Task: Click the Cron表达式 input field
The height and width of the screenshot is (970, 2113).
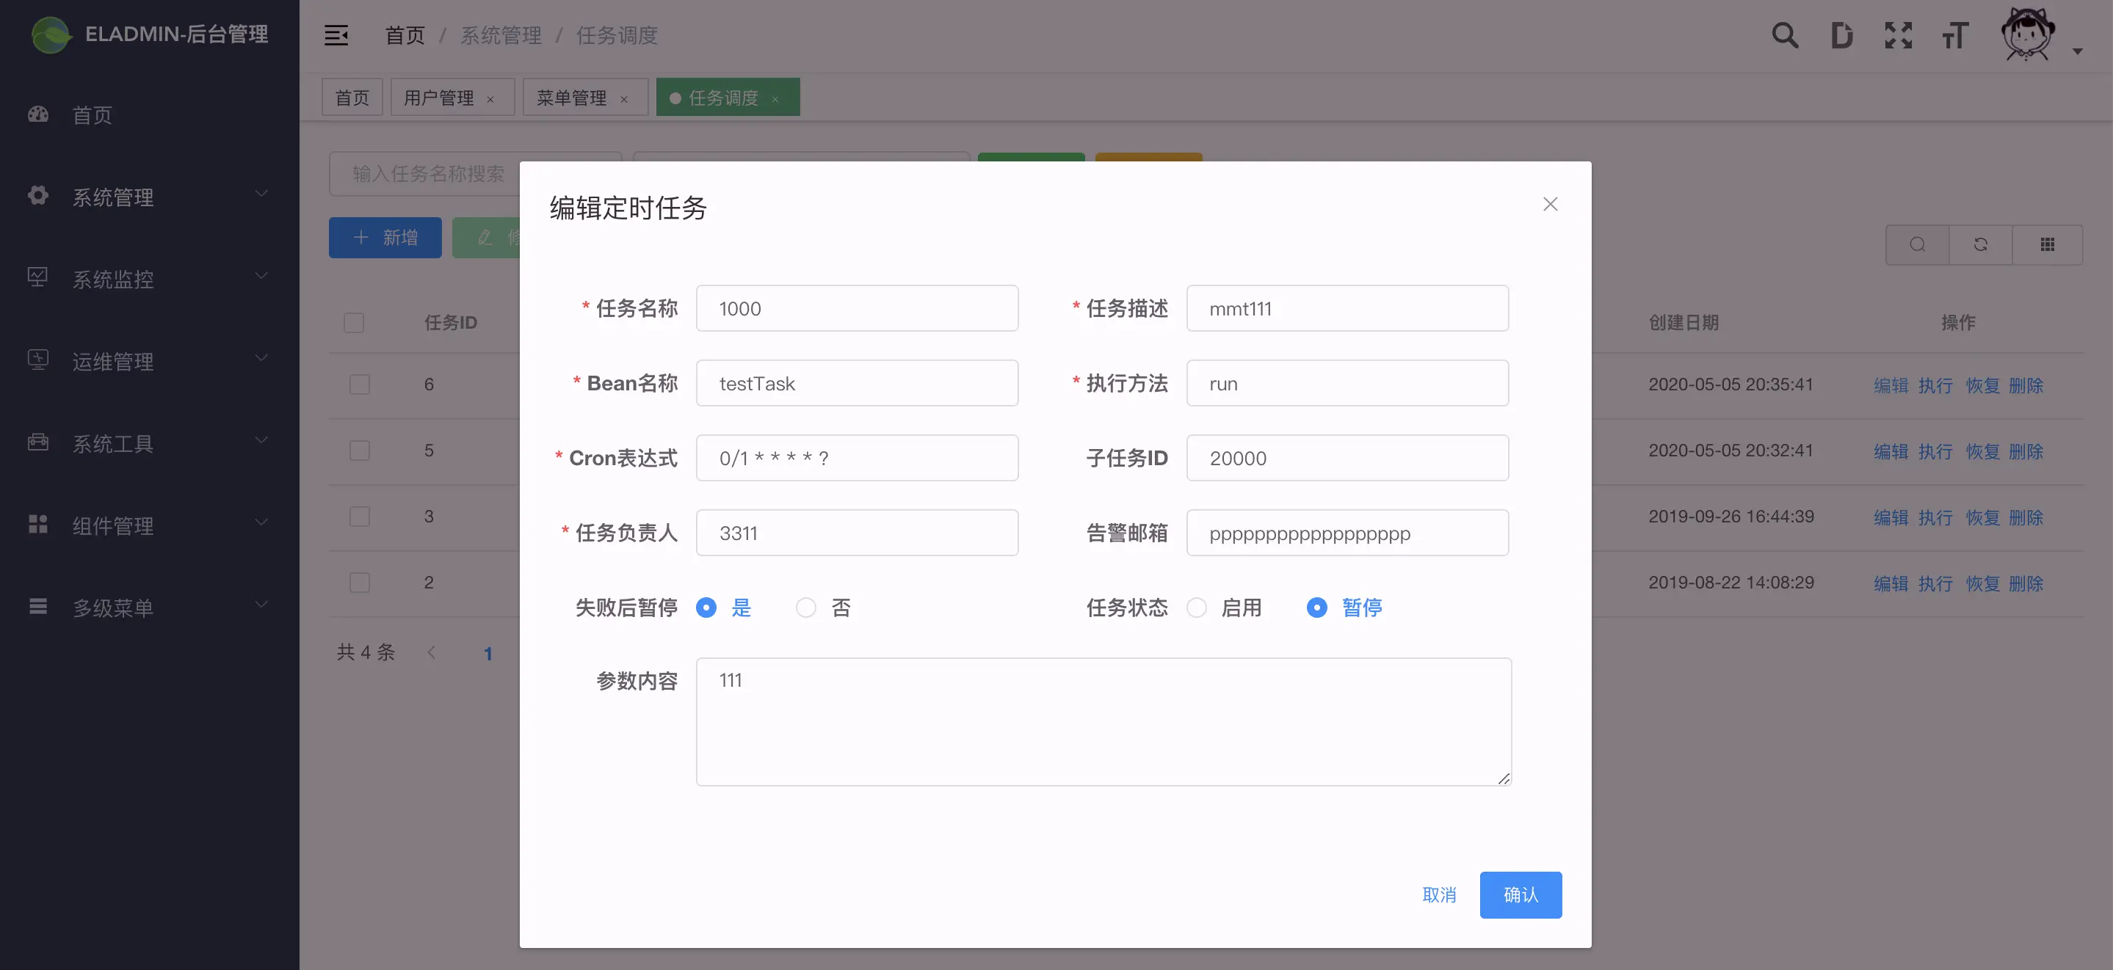Action: [x=856, y=459]
